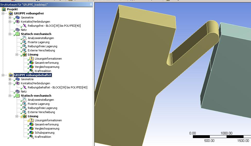
Task: Click the scale ruler bar in viewport
Action: point(222,136)
